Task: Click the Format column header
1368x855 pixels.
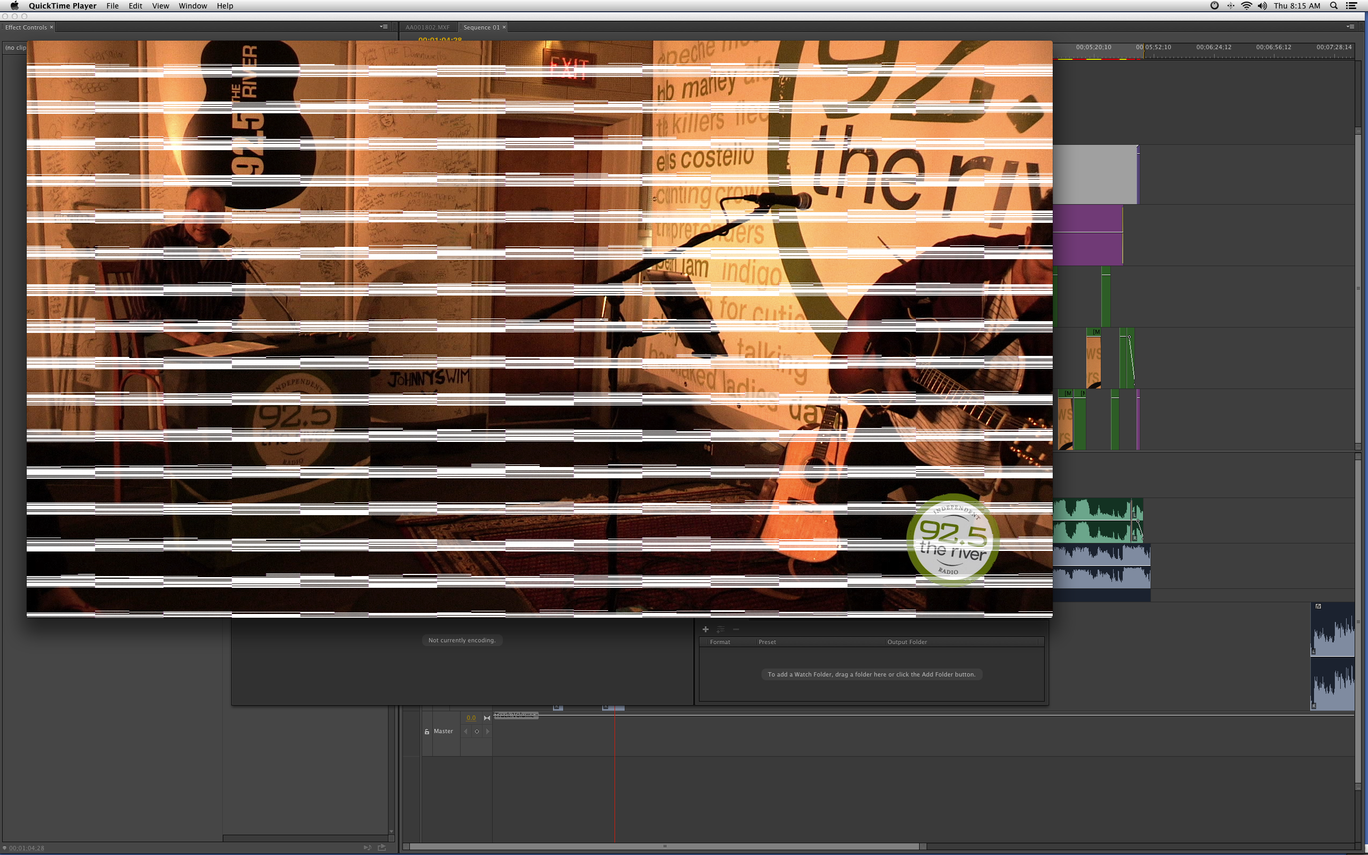Action: pyautogui.click(x=720, y=642)
